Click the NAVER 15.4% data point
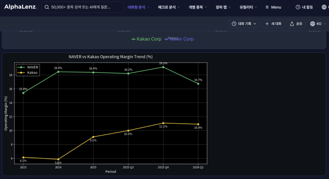This screenshot has height=179, width=329. [23, 93]
